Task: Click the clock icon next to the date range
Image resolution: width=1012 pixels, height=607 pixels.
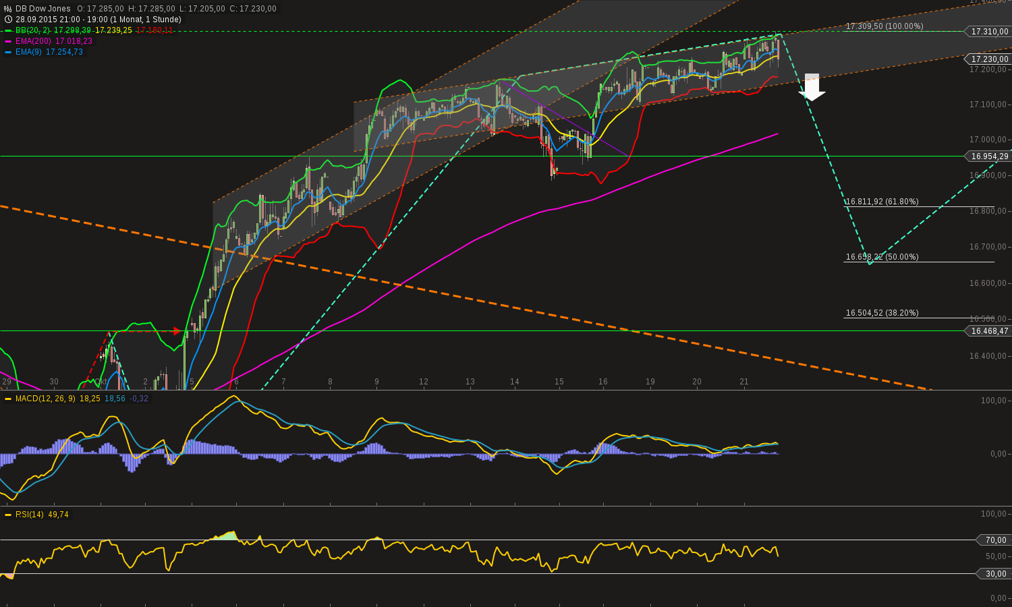Action: pos(8,20)
